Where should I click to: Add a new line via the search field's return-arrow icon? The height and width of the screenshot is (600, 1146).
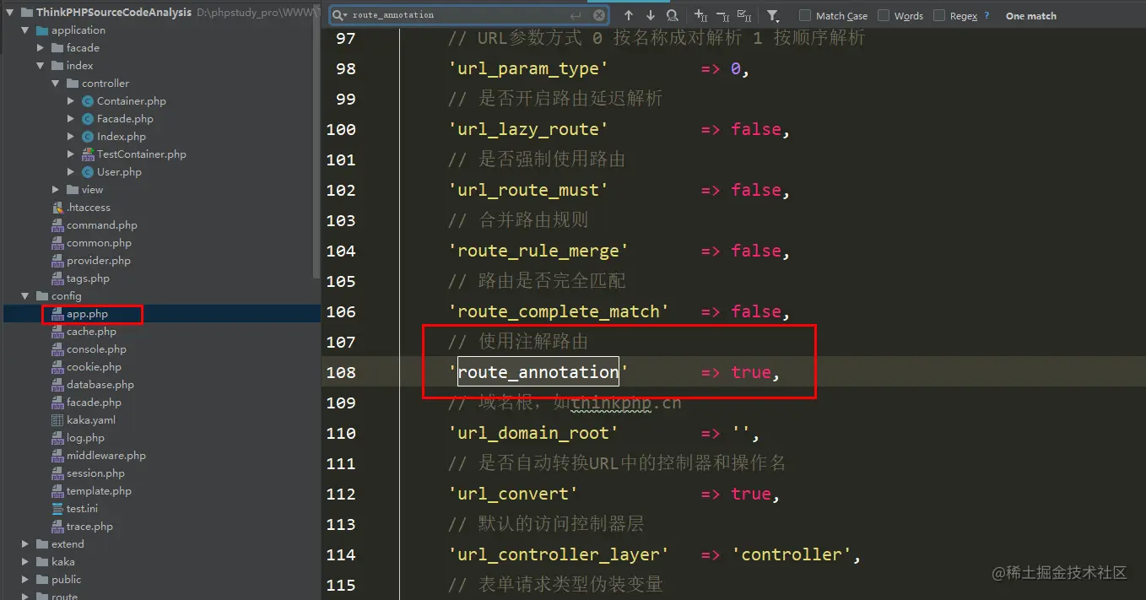576,15
